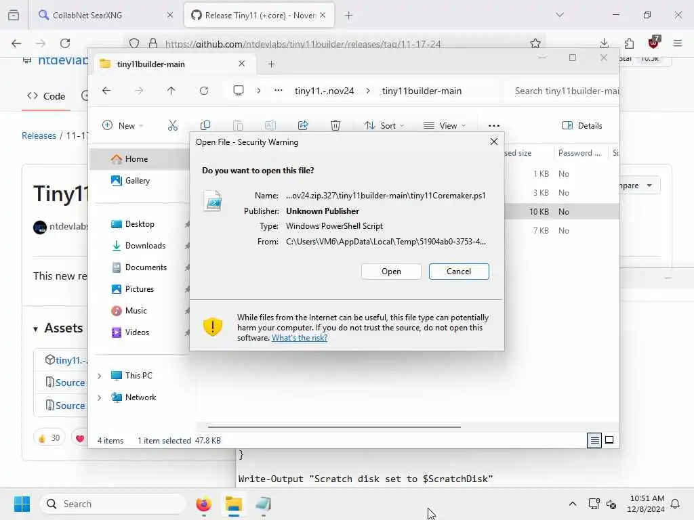Open a new browser tab with plus button

(349, 16)
